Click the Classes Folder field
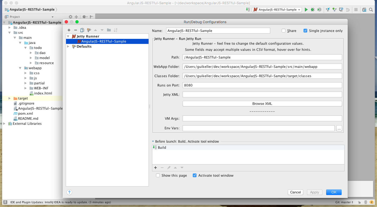The height and width of the screenshot is (207, 377). [x=262, y=76]
